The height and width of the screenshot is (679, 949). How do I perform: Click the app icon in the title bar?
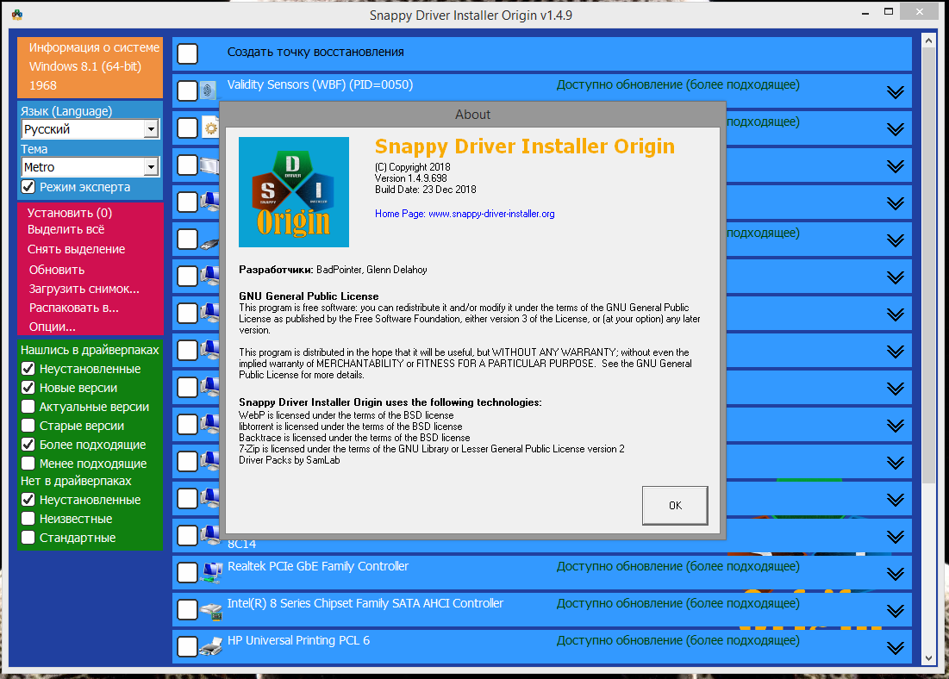click(17, 15)
